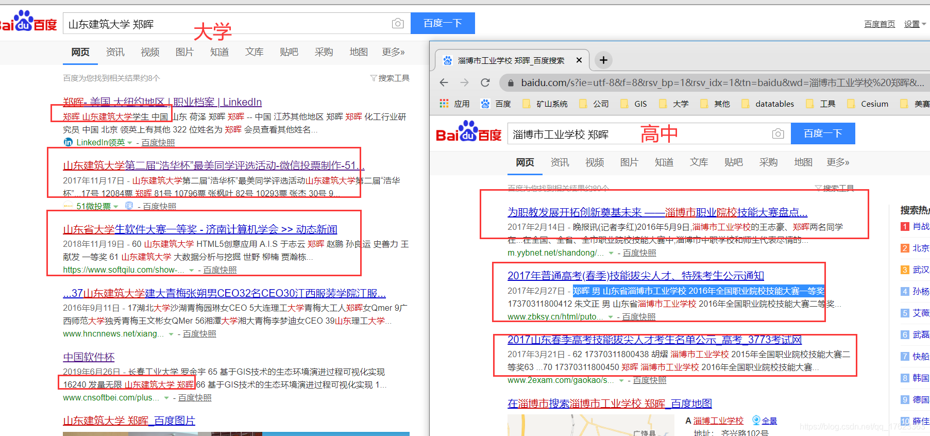930x436 pixels.
Task: Close the 淄博市工业学校 郑晖_百度搜索 tab
Action: [579, 60]
